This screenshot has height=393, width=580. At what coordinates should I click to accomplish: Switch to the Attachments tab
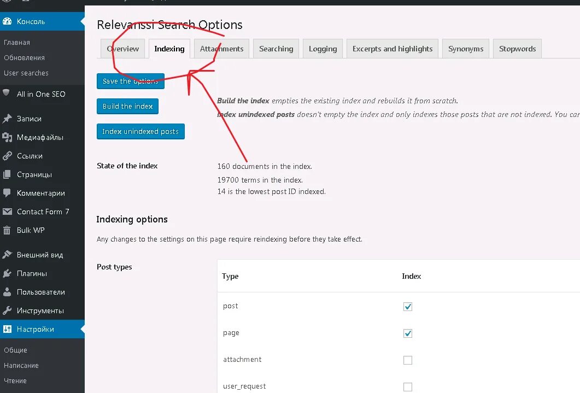tap(221, 49)
